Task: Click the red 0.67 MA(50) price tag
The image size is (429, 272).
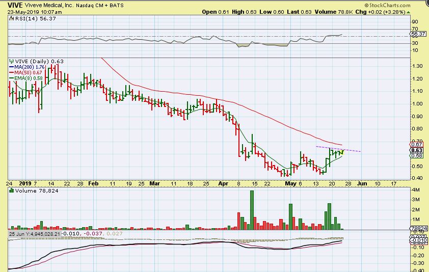Action: [x=417, y=145]
